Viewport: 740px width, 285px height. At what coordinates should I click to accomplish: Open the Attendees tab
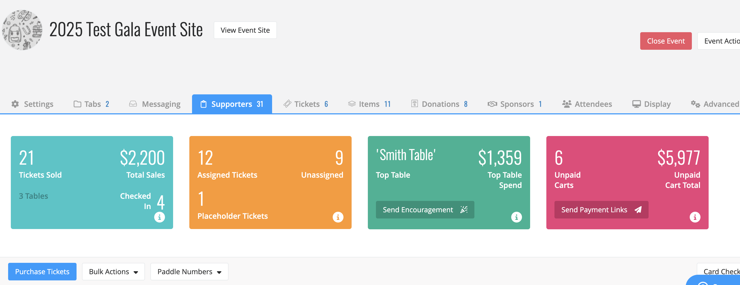(587, 104)
